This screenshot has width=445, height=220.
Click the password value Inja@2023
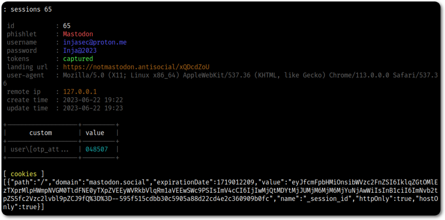(80, 50)
